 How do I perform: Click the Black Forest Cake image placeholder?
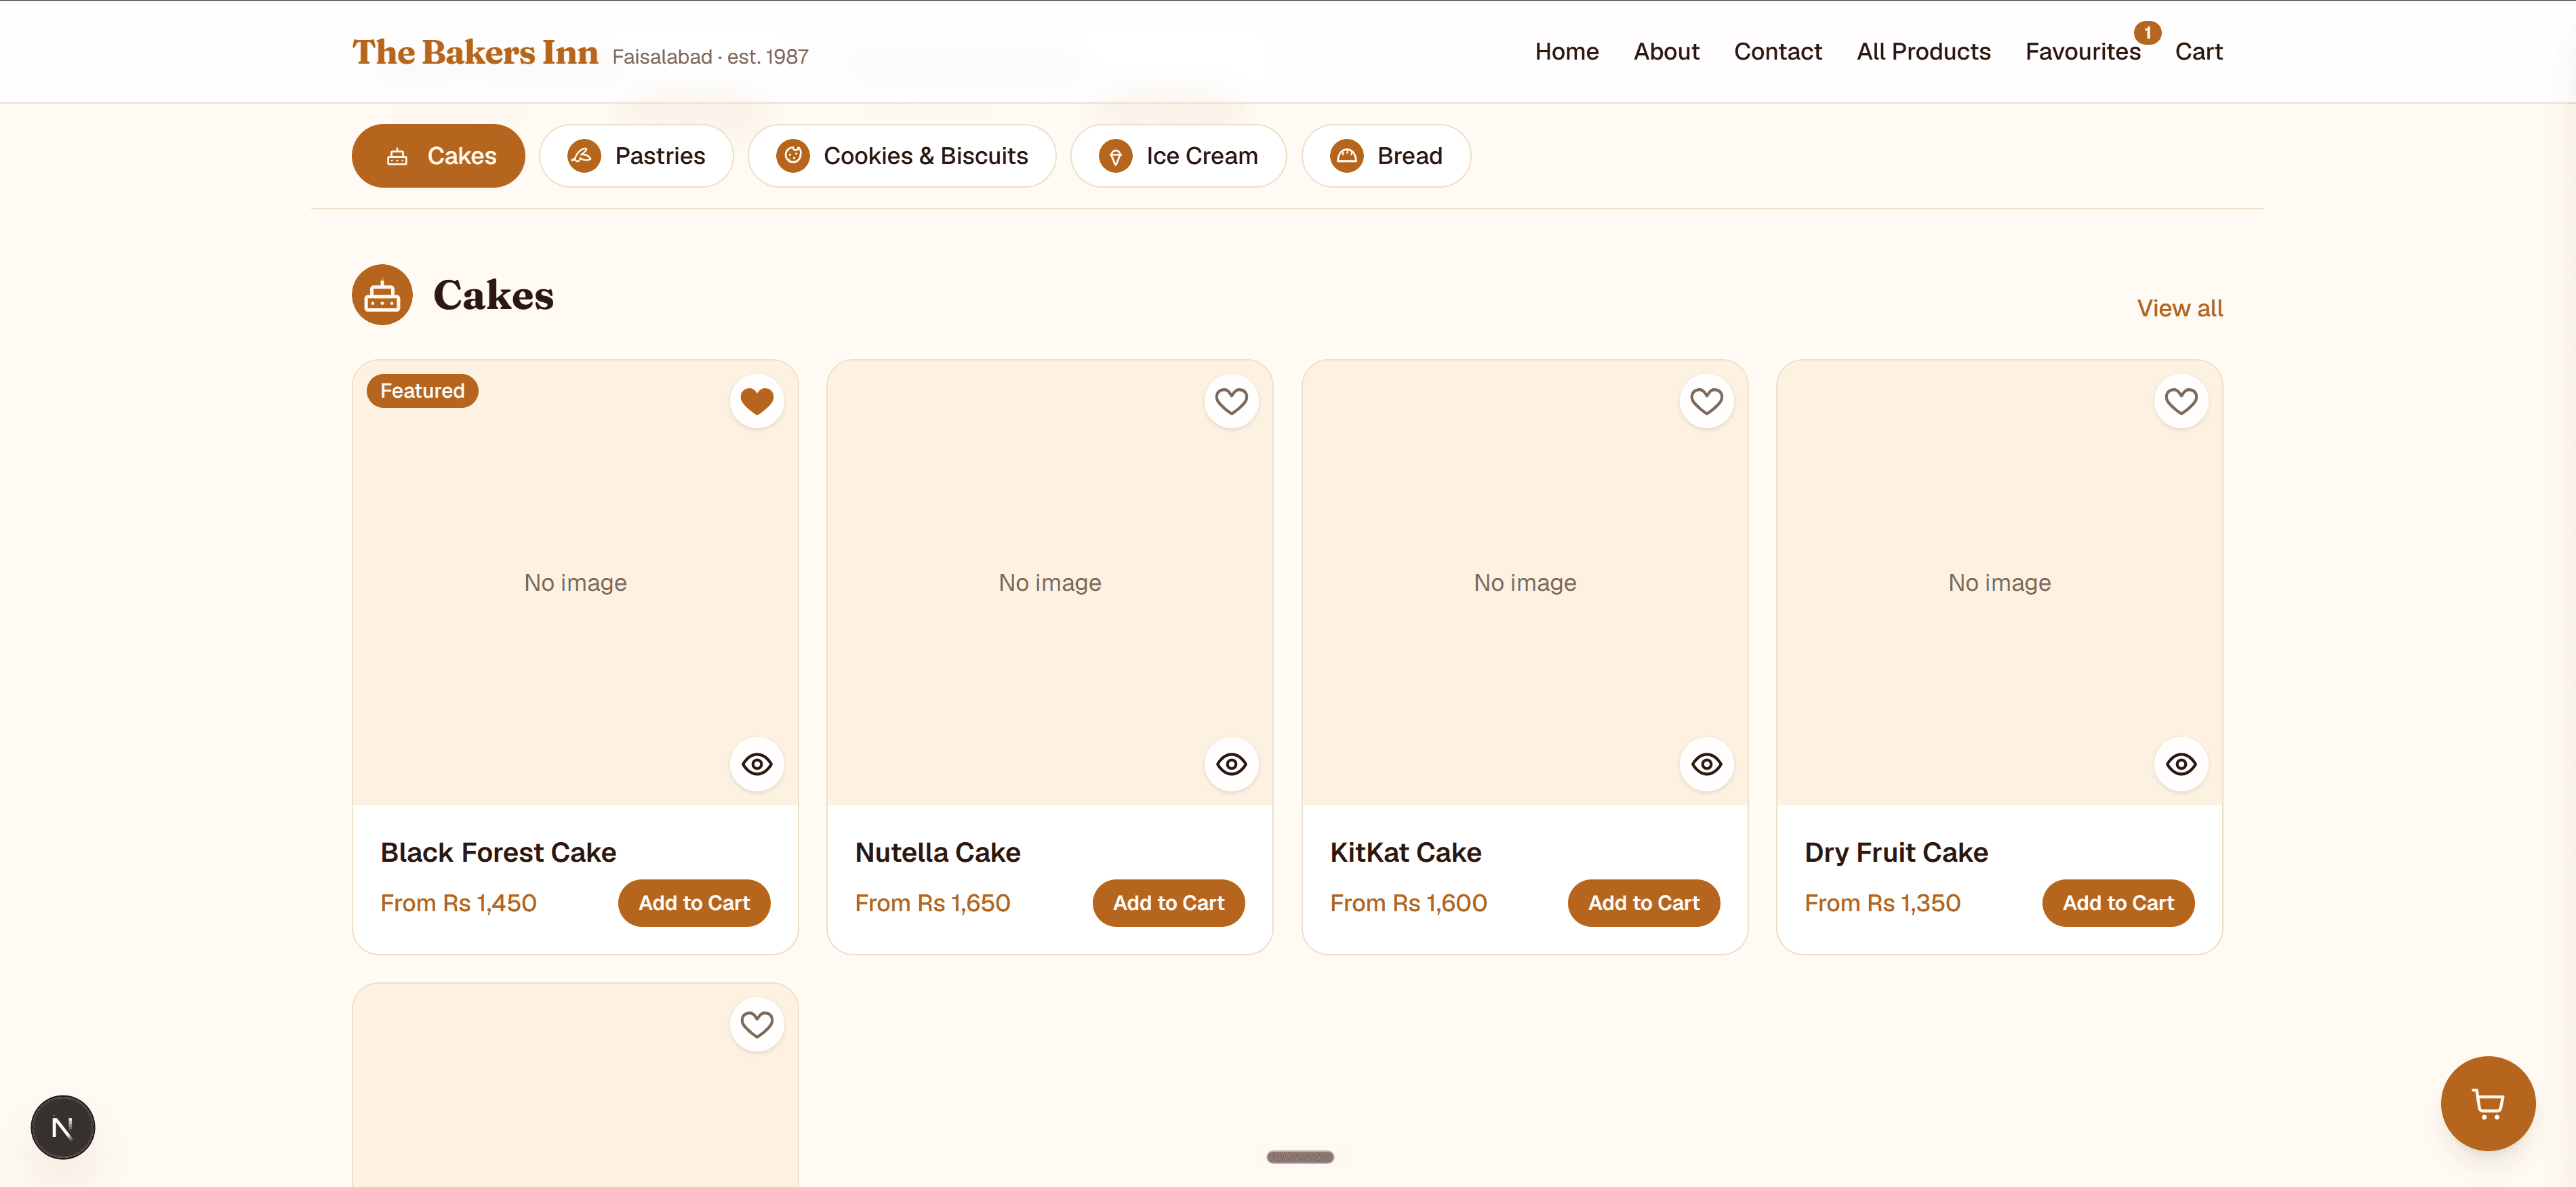[575, 583]
